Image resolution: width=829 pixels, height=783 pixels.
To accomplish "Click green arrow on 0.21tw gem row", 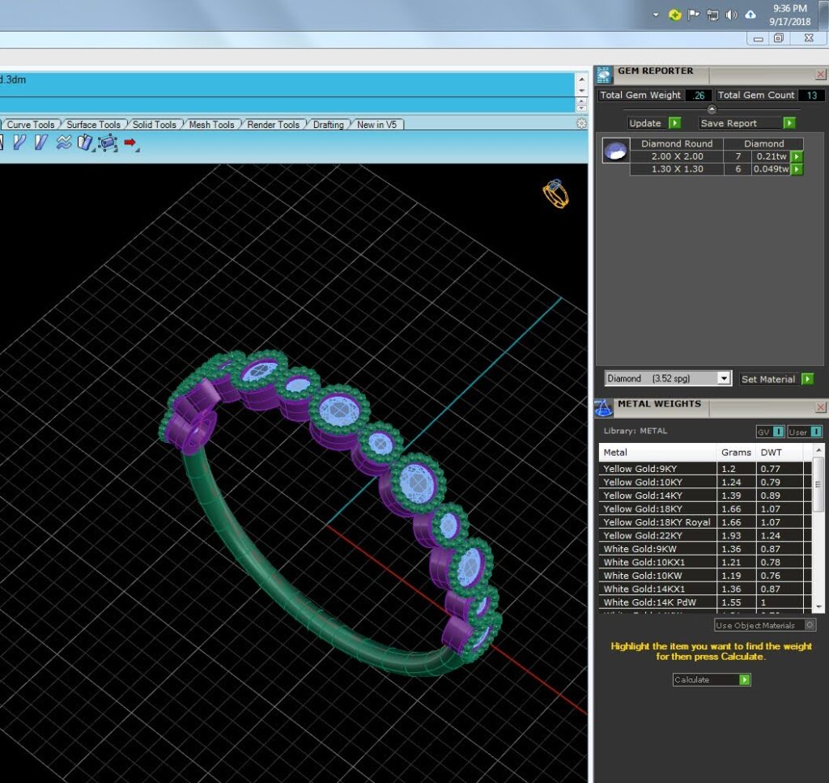I will [x=797, y=156].
